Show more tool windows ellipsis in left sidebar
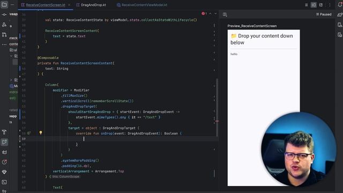Image resolution: width=343 pixels, height=193 pixels. [4, 44]
